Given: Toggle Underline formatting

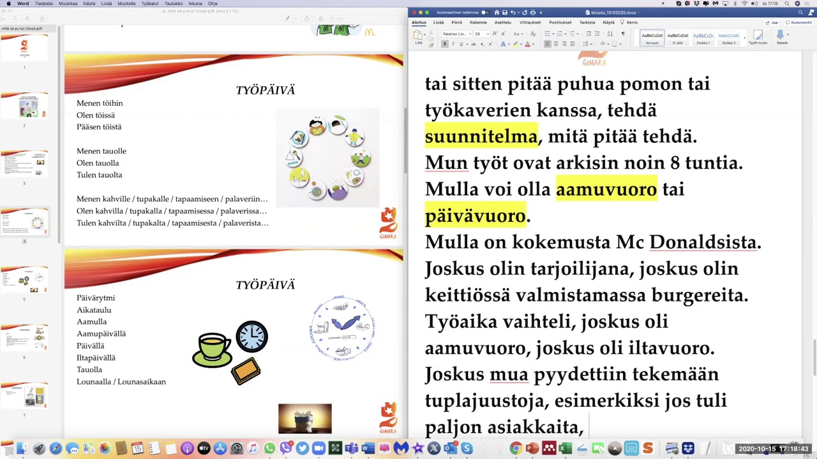Looking at the screenshot, I should click(x=461, y=44).
